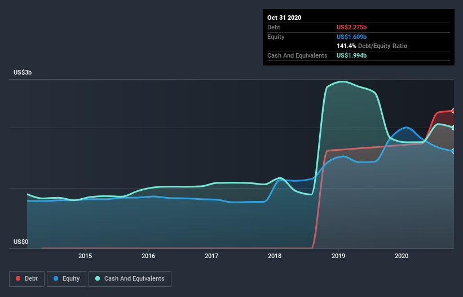Click the Equity label in tooltip
The height and width of the screenshot is (297, 463).
tap(276, 37)
